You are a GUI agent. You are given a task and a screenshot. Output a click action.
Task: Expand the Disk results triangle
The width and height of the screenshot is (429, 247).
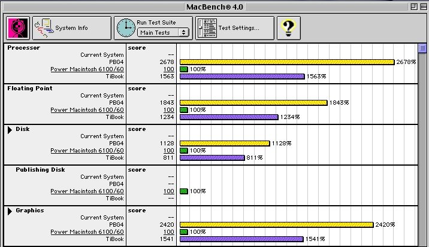10,130
